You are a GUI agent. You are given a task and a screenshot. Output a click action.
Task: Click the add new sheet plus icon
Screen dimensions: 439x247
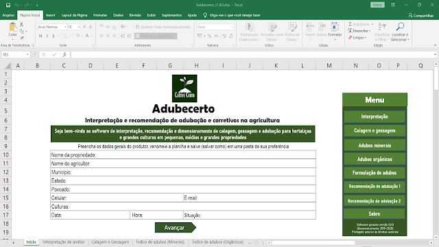pyautogui.click(x=256, y=242)
